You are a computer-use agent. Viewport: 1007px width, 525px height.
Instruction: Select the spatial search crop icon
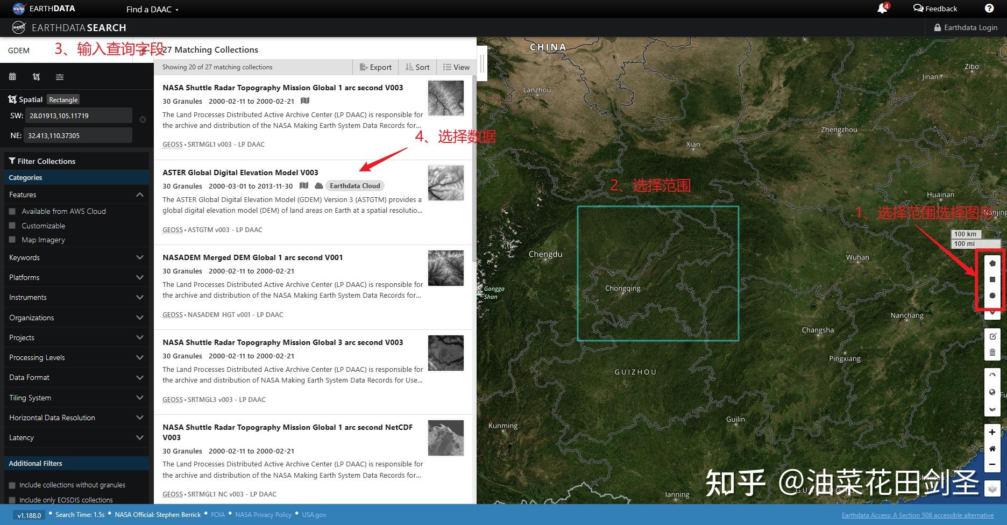(36, 76)
